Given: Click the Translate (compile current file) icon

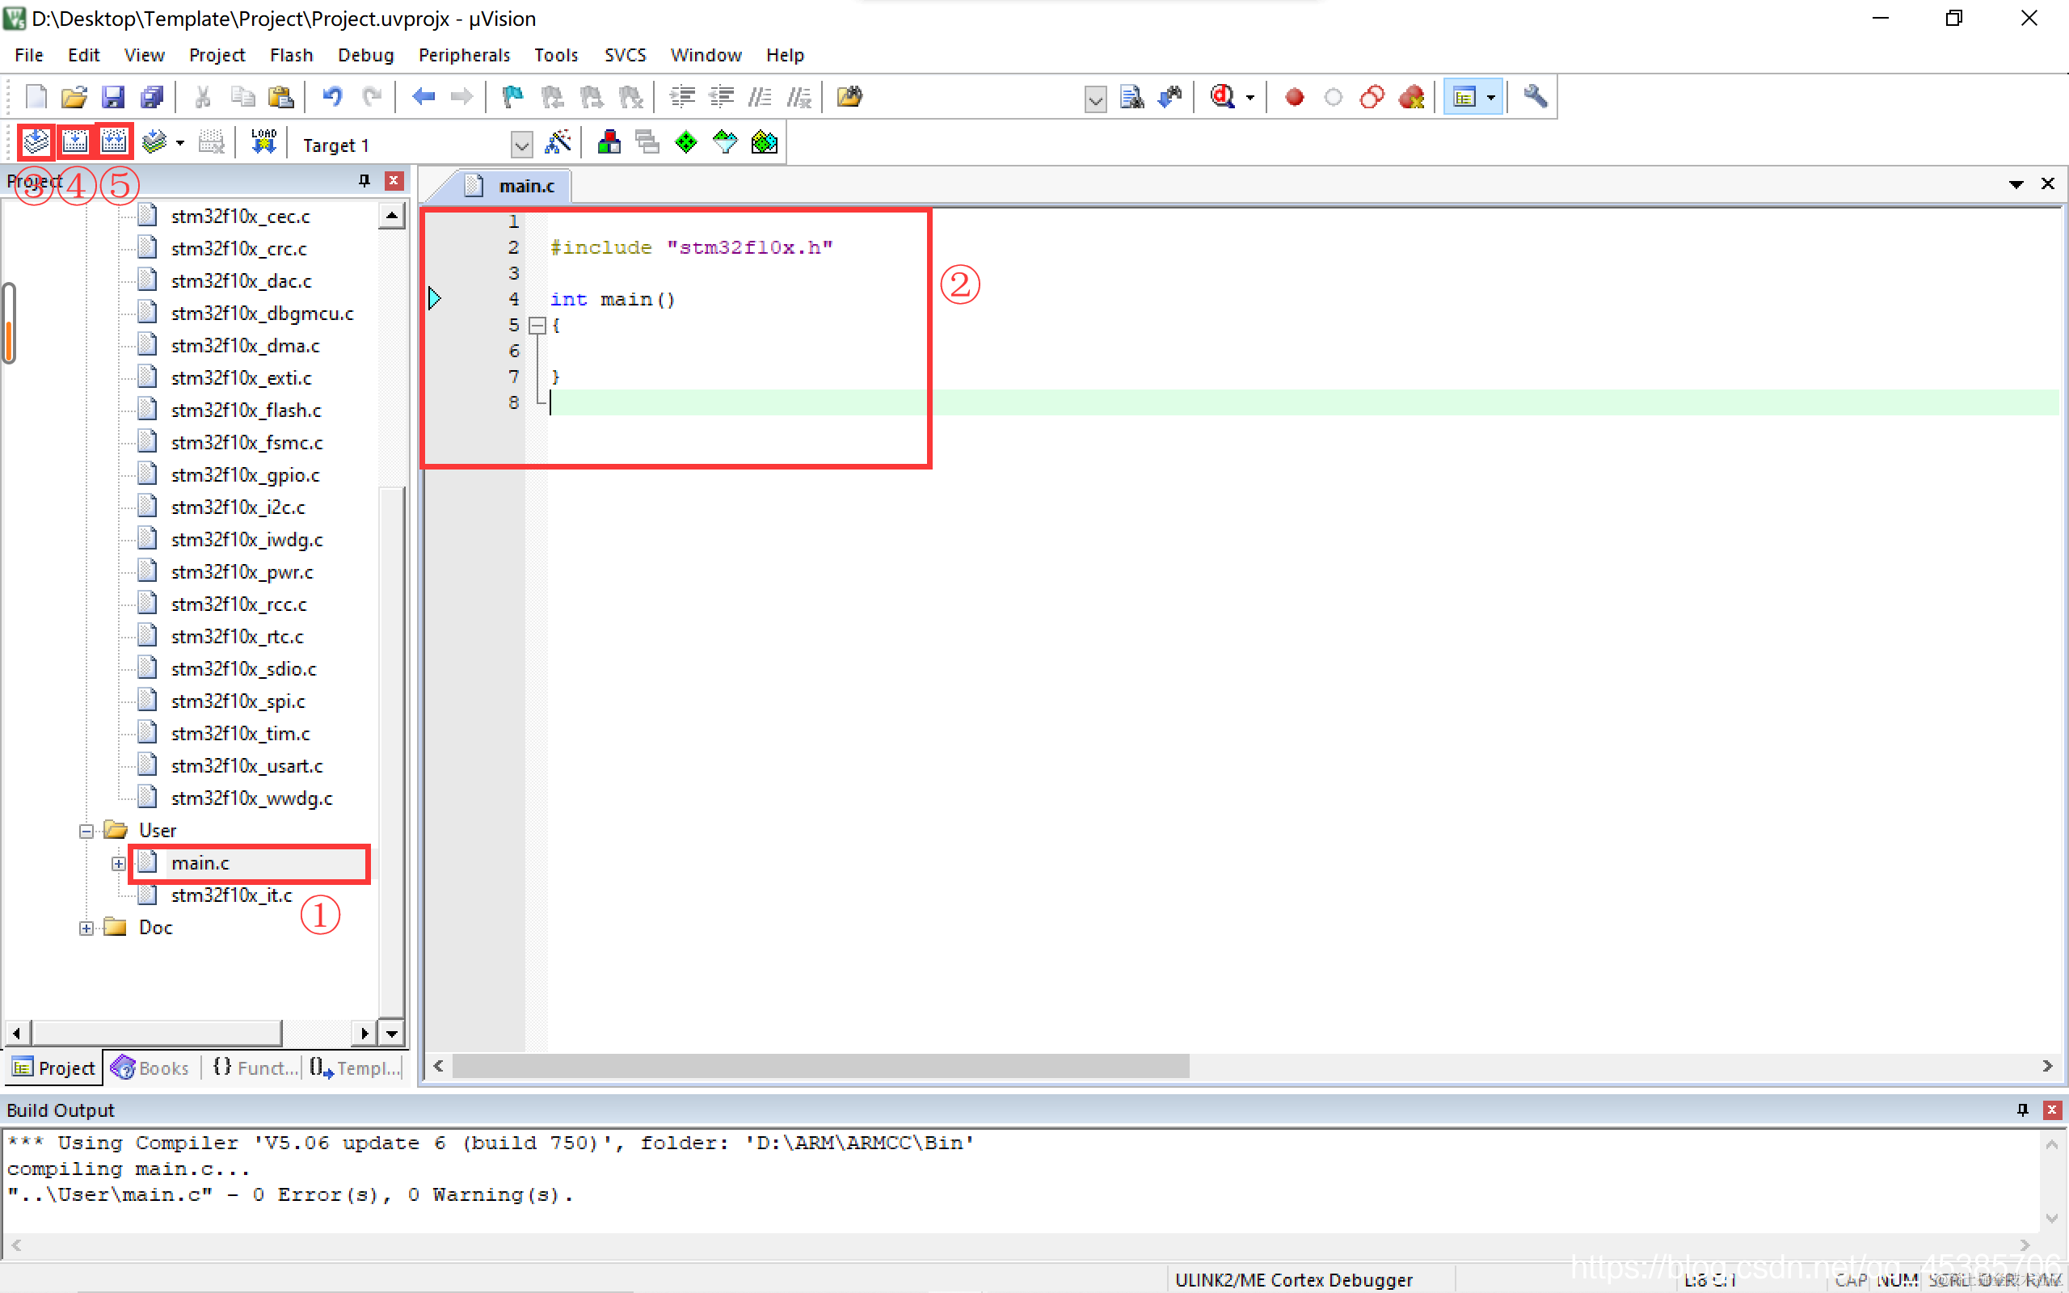Looking at the screenshot, I should [35, 142].
